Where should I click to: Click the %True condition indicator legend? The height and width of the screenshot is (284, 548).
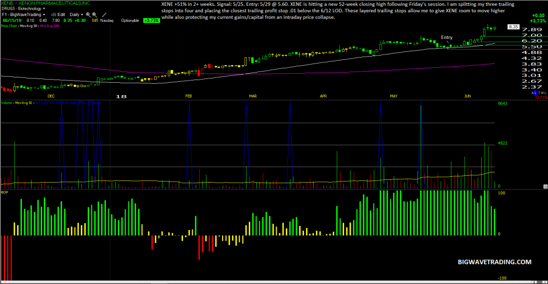pyautogui.click(x=68, y=103)
